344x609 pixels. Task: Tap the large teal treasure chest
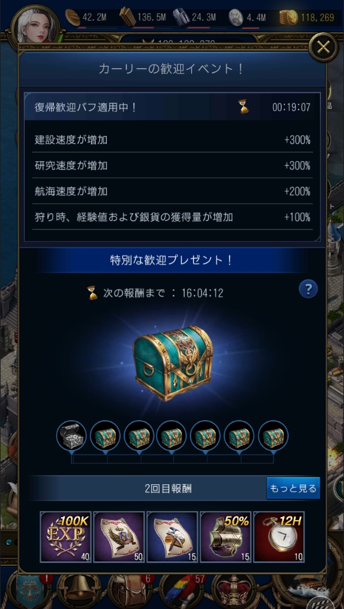pos(173,363)
